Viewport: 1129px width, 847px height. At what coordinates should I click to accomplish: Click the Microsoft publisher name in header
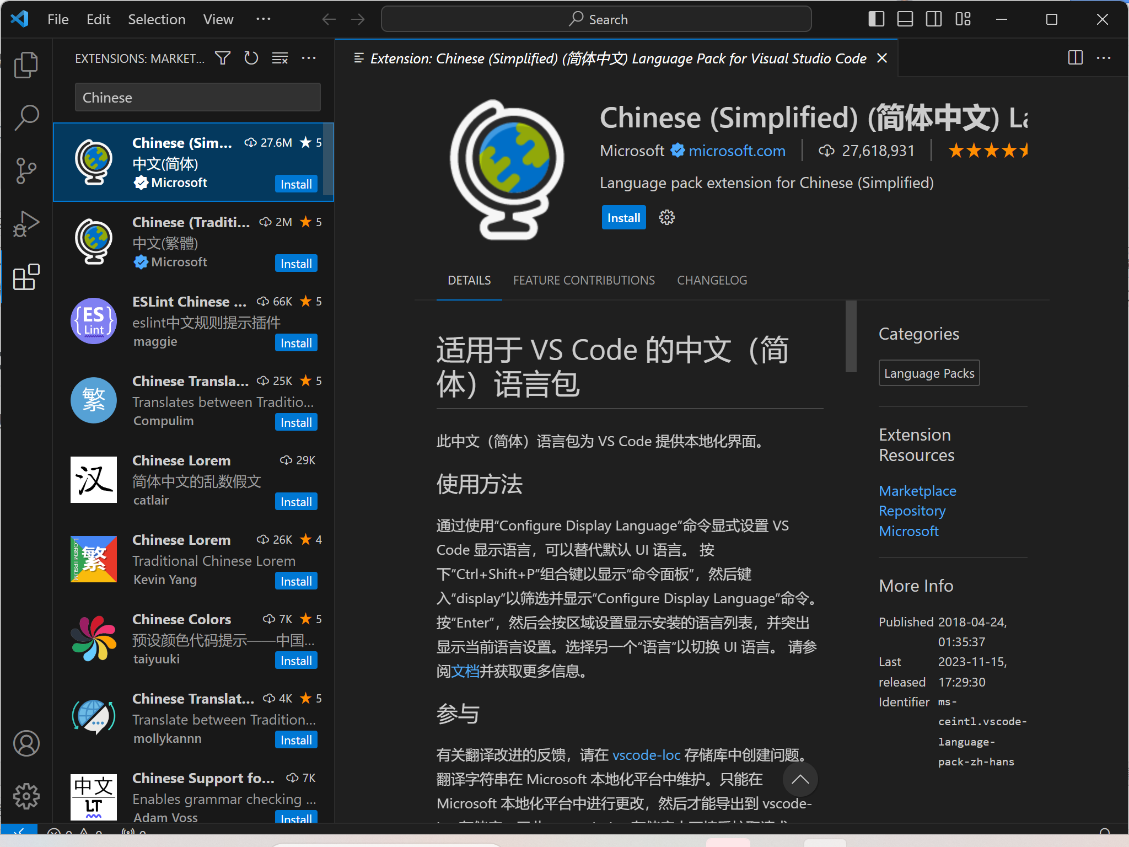(632, 151)
